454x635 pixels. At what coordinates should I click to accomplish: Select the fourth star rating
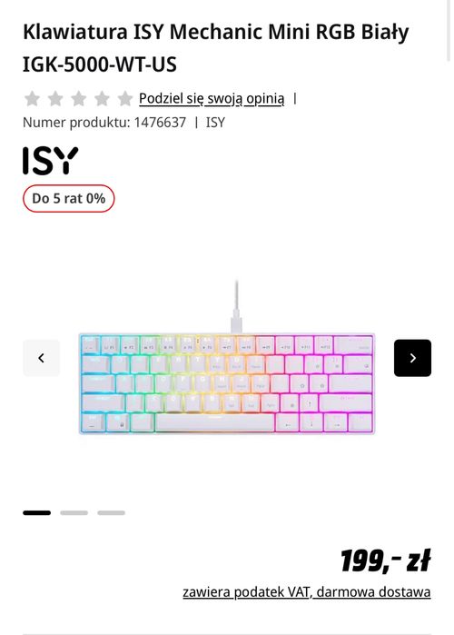102,98
